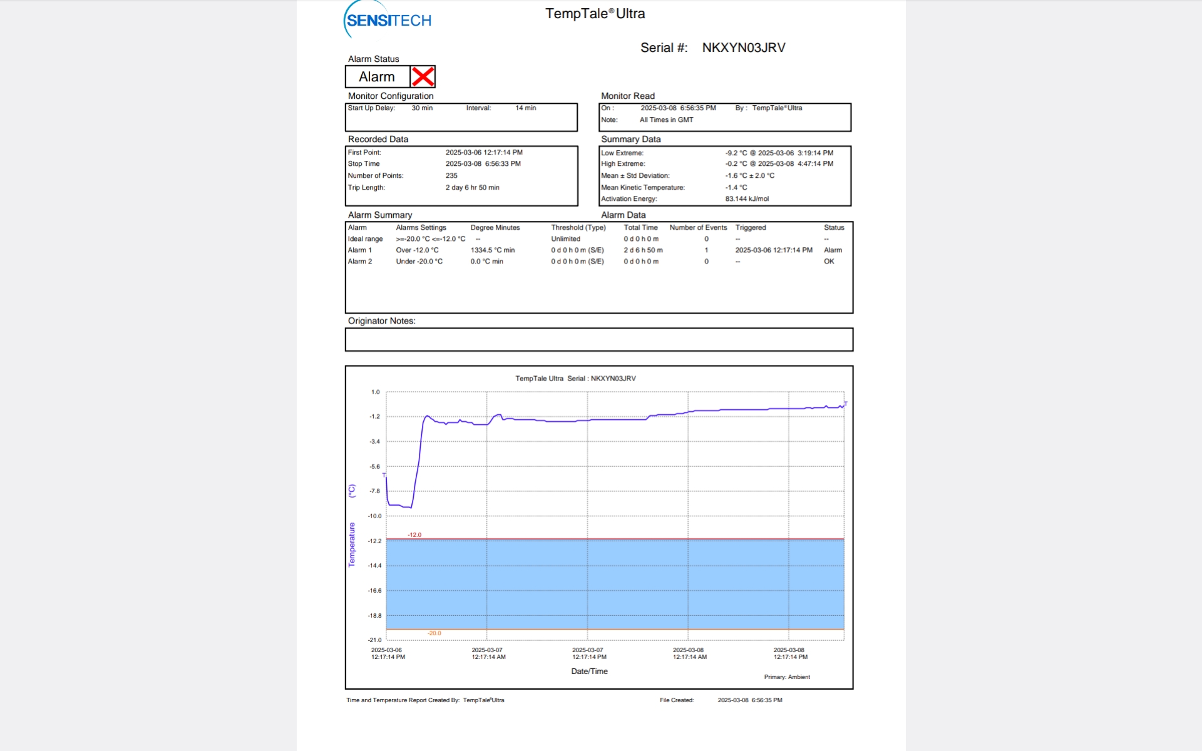The width and height of the screenshot is (1202, 751).
Task: Click the red X alarm status icon
Action: click(x=423, y=77)
